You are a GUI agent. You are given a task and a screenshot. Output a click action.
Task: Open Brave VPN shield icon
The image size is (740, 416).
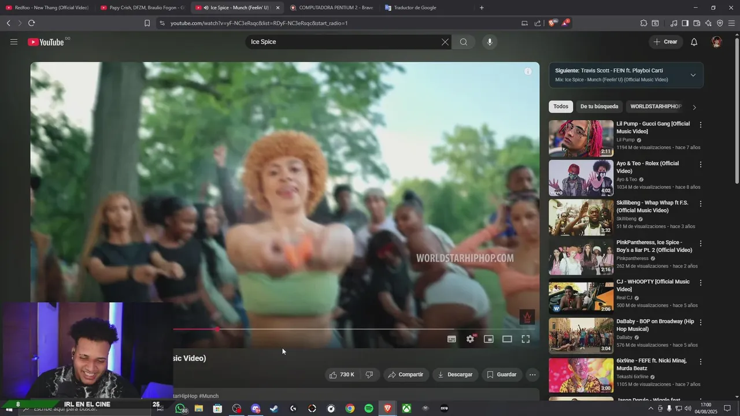(x=720, y=23)
